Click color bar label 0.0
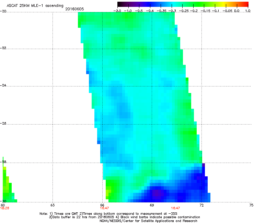The width and height of the screenshot is (254, 223). [237, 11]
